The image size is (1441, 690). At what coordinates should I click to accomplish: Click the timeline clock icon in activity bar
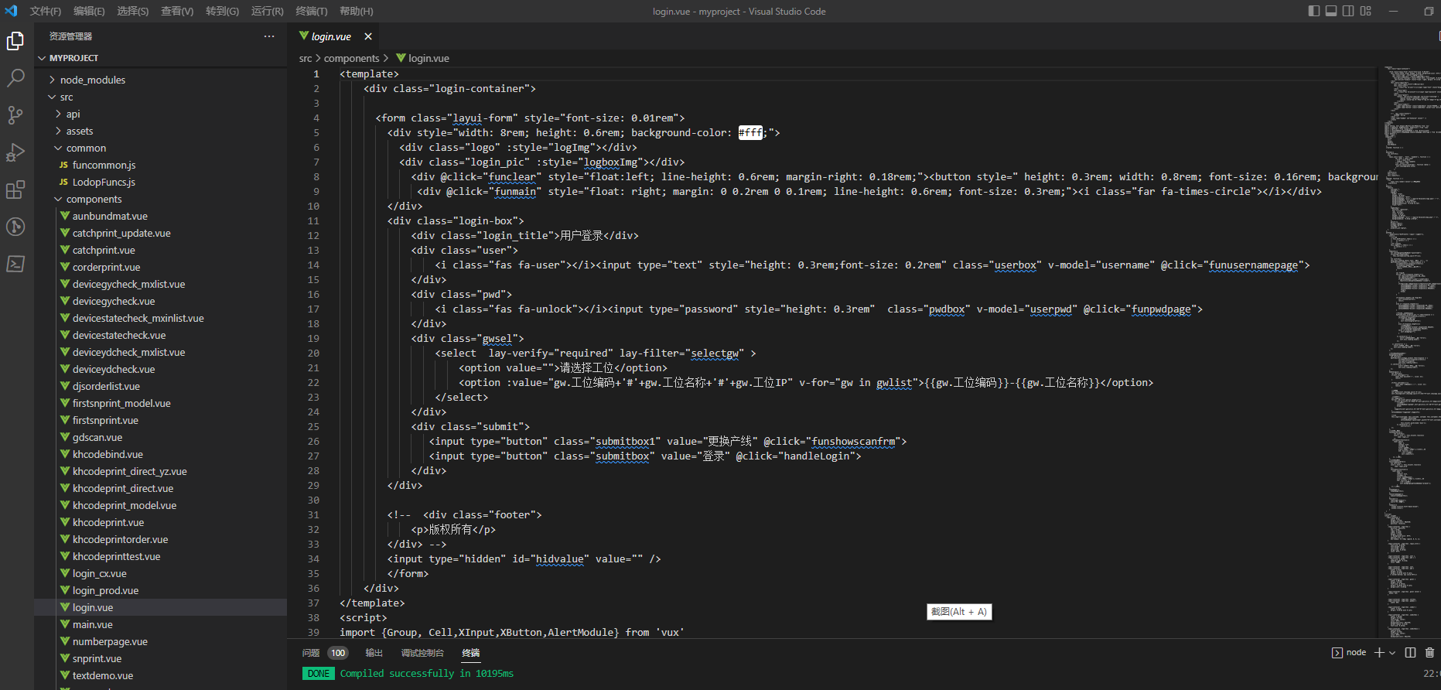[15, 227]
